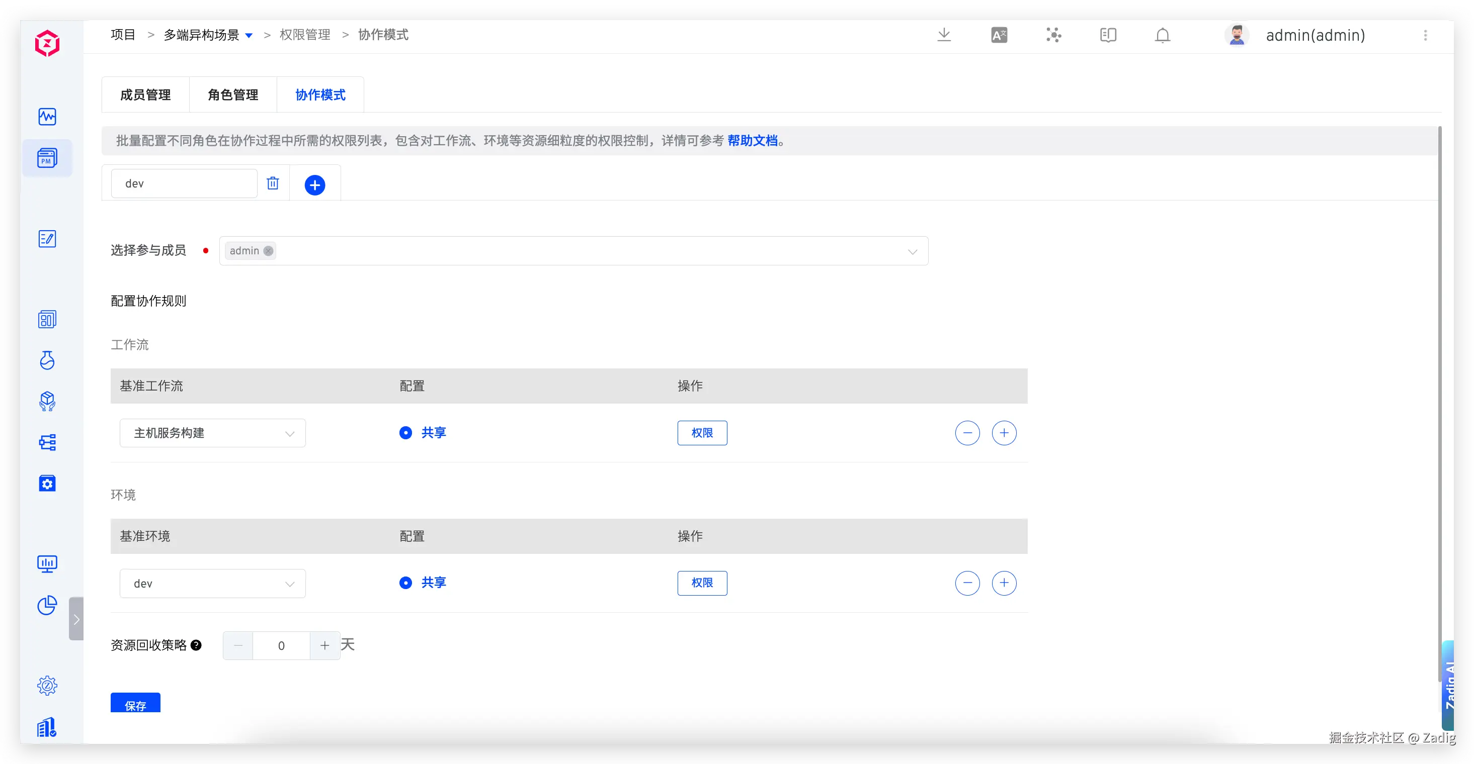The height and width of the screenshot is (764, 1474).
Task: Click the notification bell icon
Action: 1162,36
